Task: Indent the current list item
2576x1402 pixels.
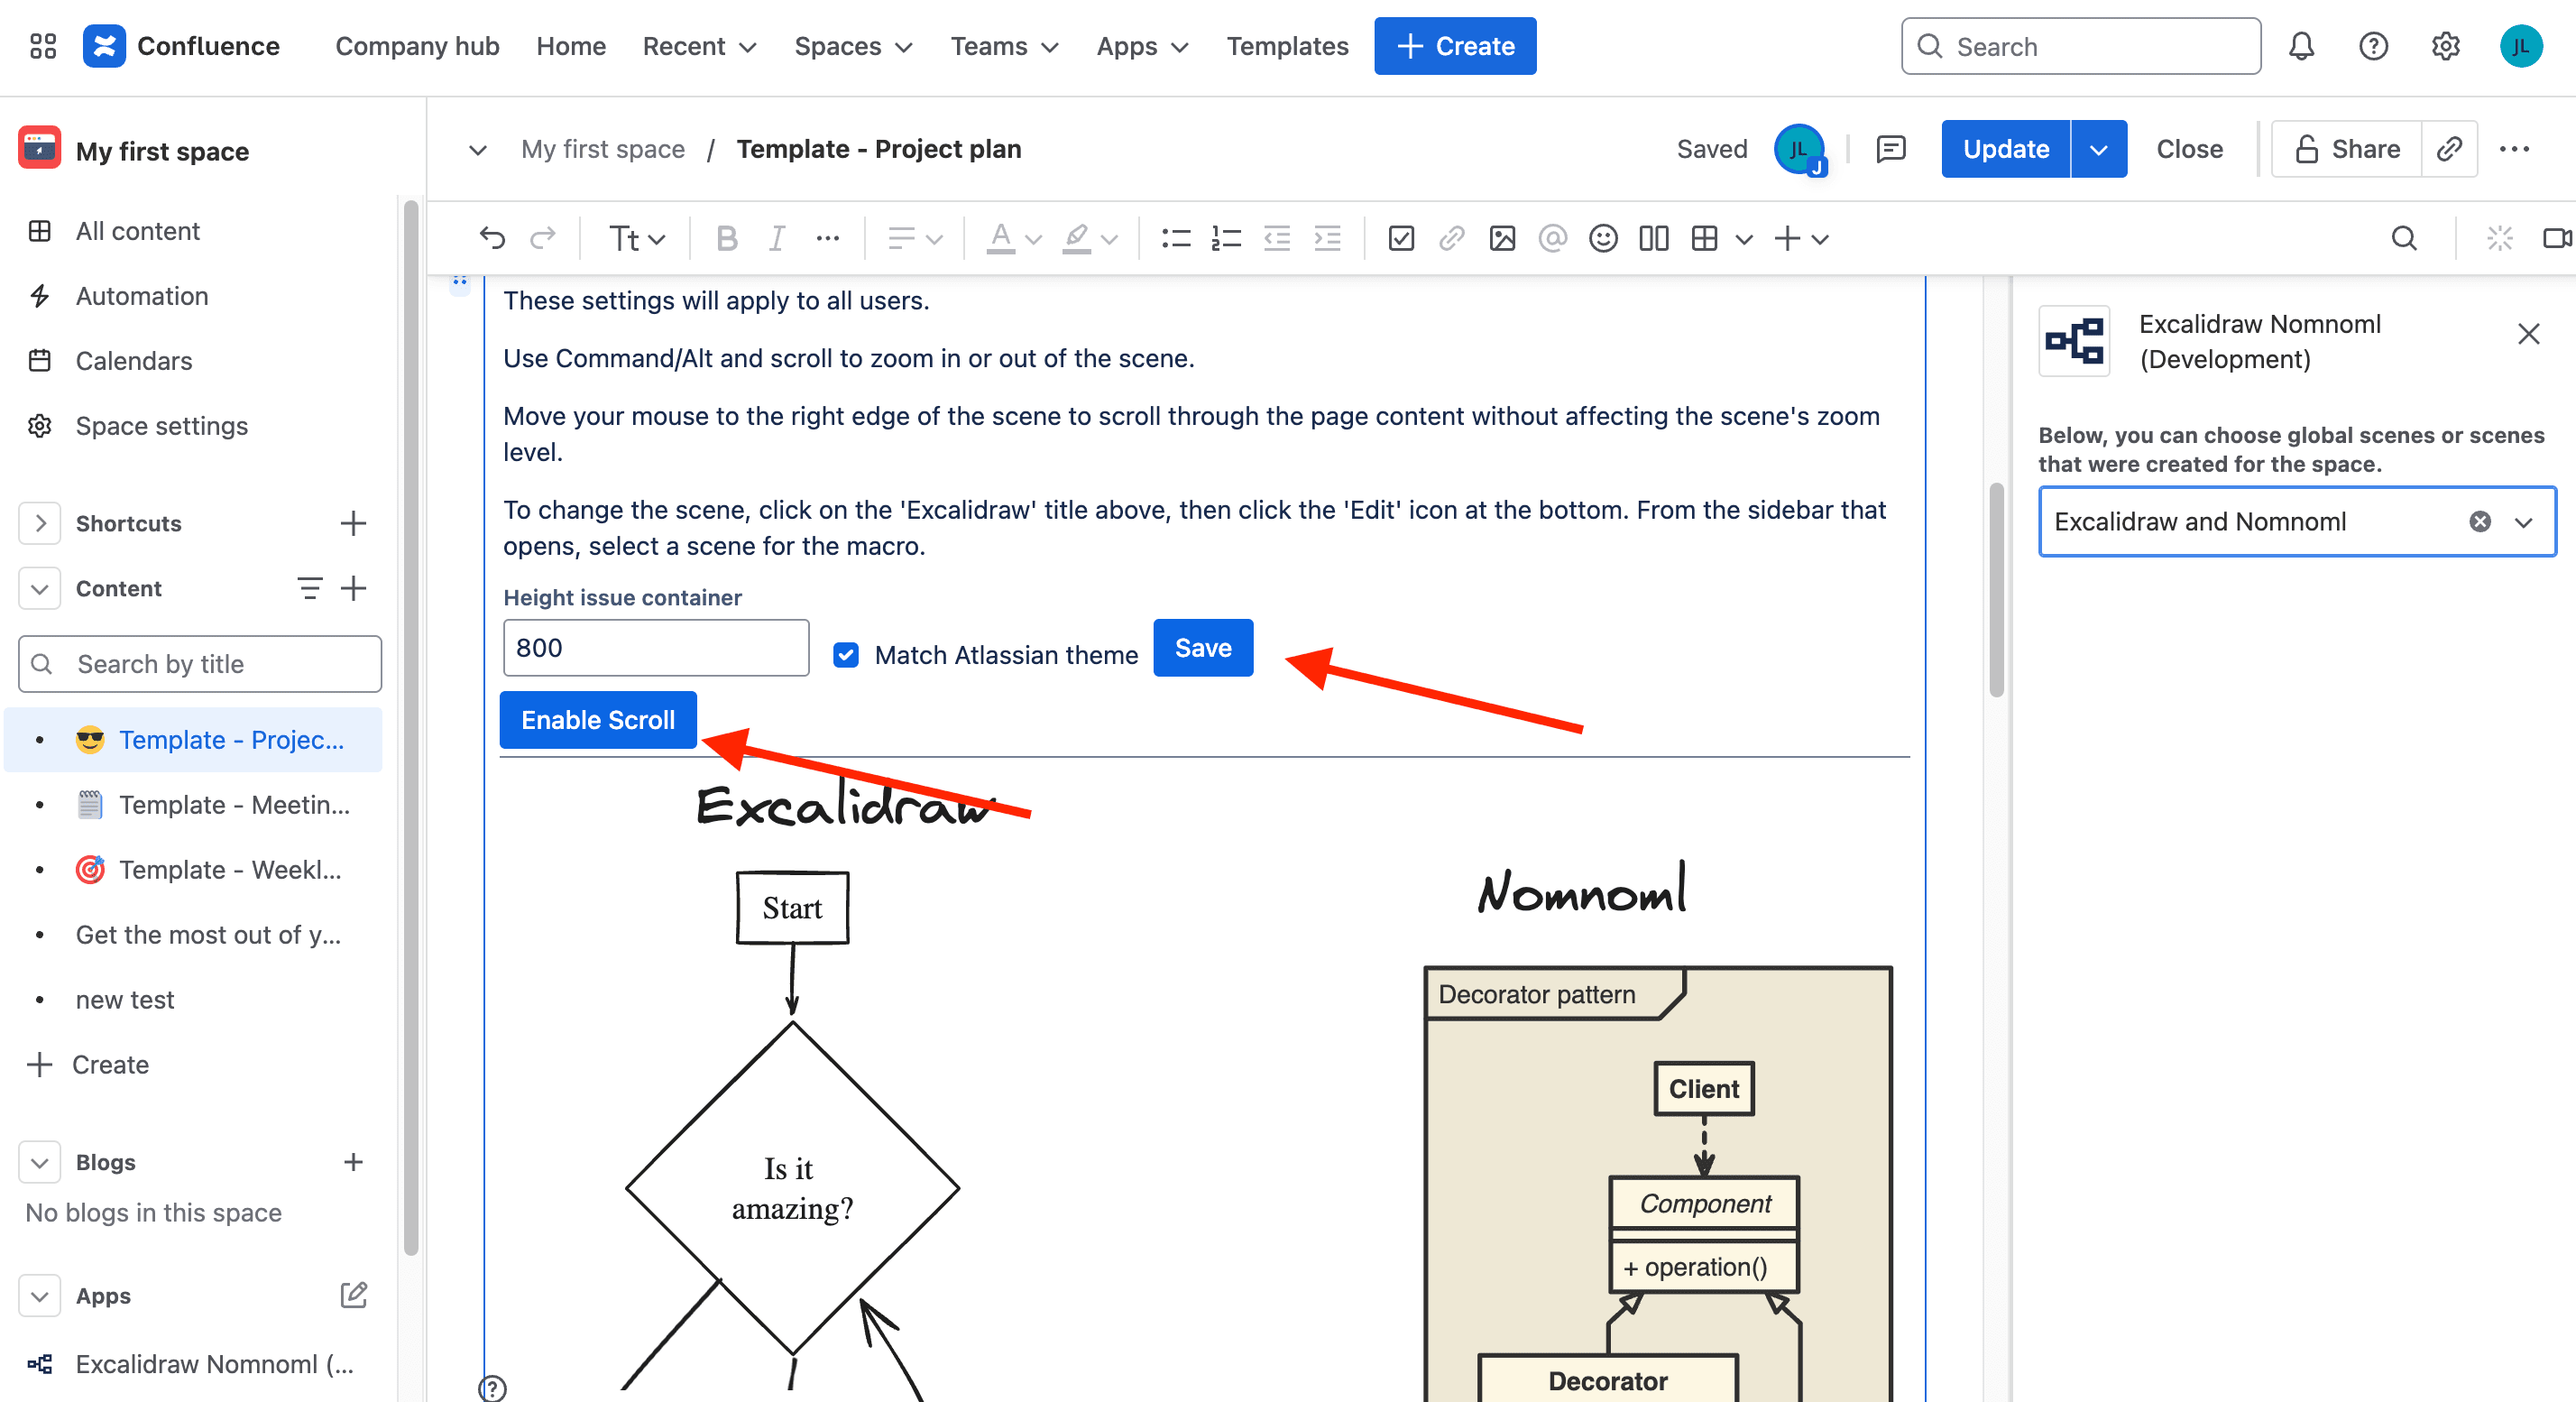Action: (1327, 238)
